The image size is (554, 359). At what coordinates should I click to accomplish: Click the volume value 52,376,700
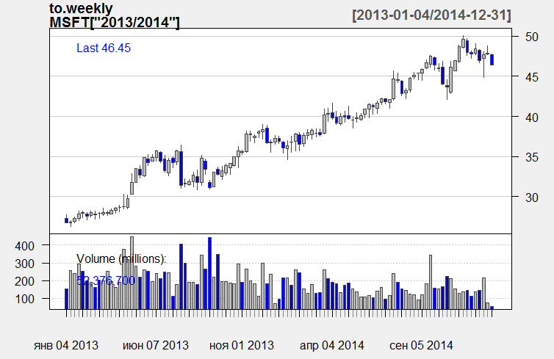(x=106, y=280)
